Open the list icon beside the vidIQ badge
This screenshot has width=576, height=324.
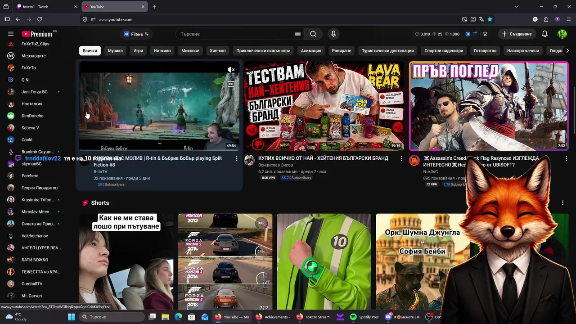475,34
